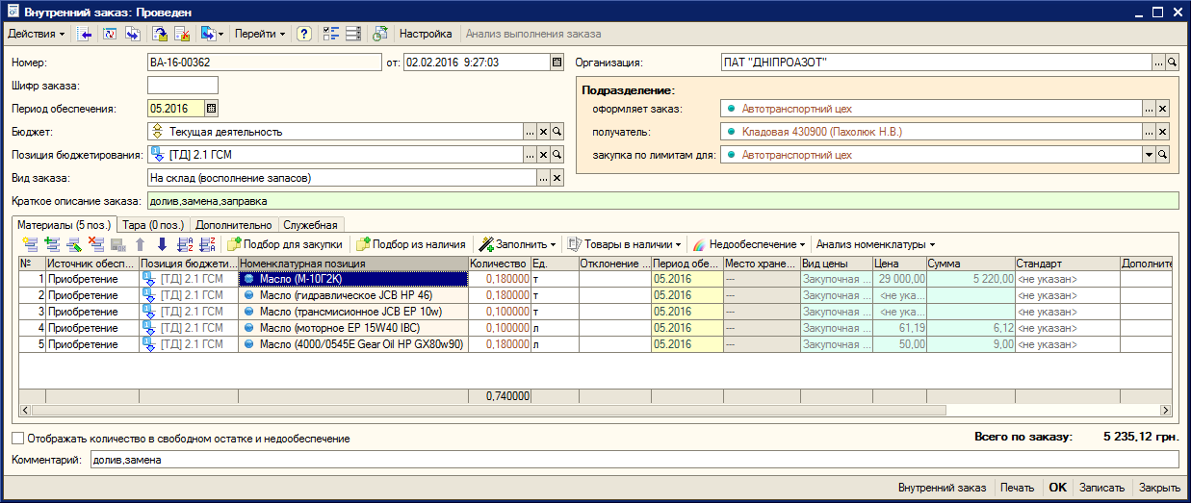Click into the Шифр заказа input field
Viewport: 1191px width, 503px height.
pos(183,86)
